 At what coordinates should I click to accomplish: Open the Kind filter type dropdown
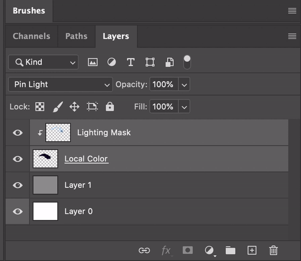pyautogui.click(x=43, y=62)
